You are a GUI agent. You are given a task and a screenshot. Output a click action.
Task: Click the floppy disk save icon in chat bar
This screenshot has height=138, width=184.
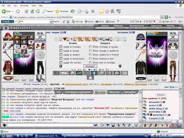113,125
